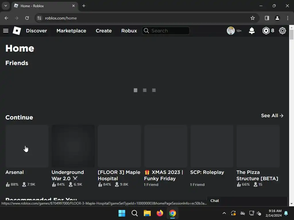Go to the Marketplace tab
Image resolution: width=294 pixels, height=220 pixels.
tap(71, 31)
